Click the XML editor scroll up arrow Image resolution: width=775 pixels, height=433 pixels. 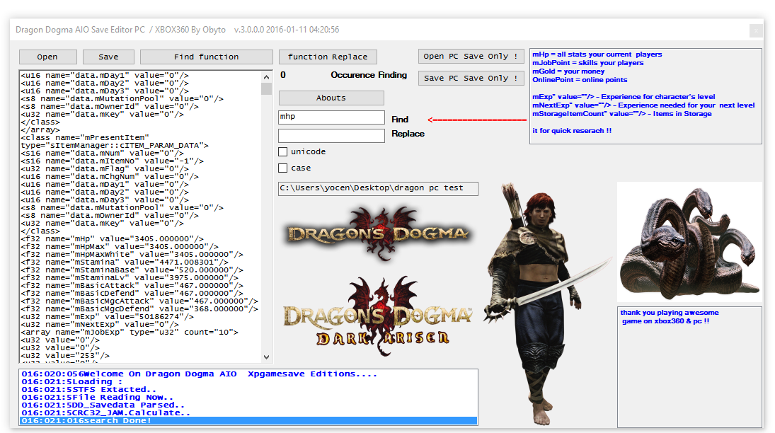coord(267,76)
